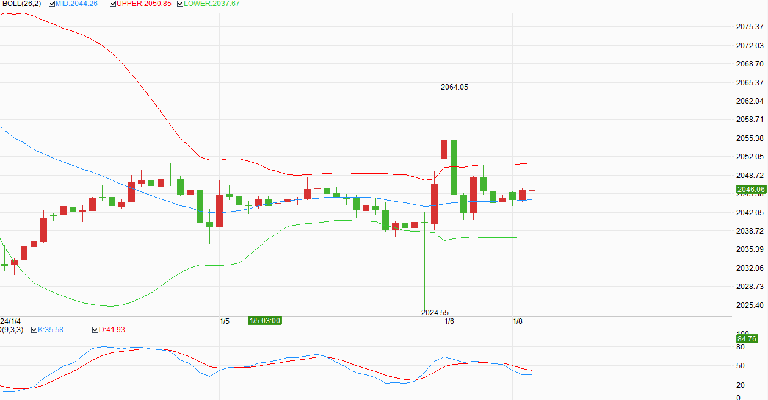Viewport: 768px width, 400px height.
Task: Toggle the K line checkbox
Action: [34, 330]
